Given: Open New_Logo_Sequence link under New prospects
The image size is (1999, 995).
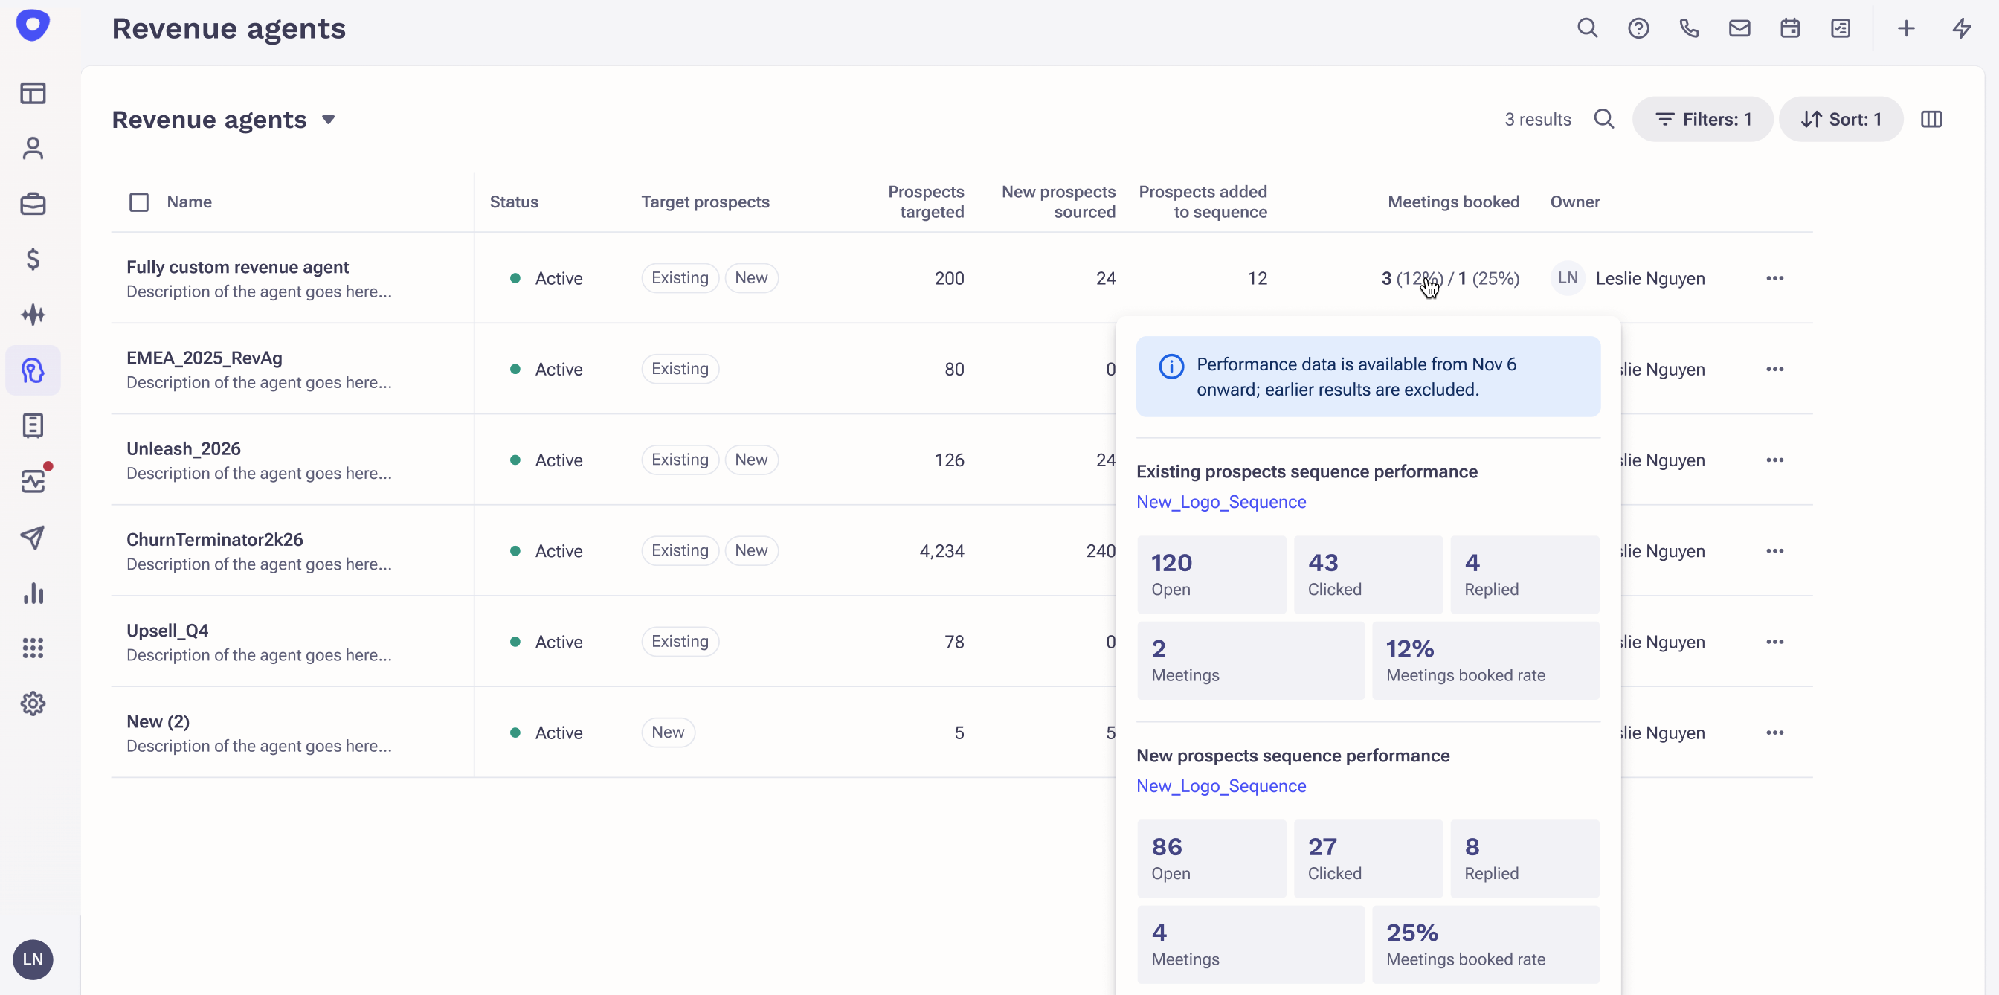Looking at the screenshot, I should [1220, 786].
